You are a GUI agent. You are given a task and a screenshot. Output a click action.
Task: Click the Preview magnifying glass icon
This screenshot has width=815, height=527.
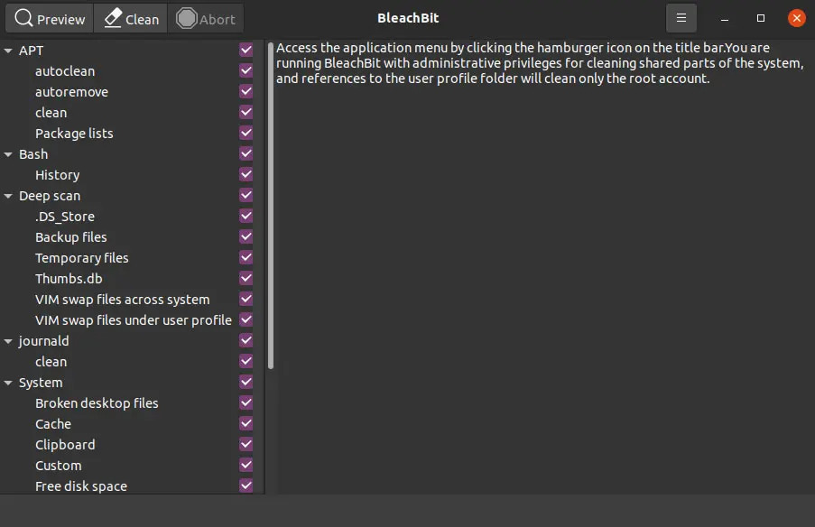(x=23, y=18)
